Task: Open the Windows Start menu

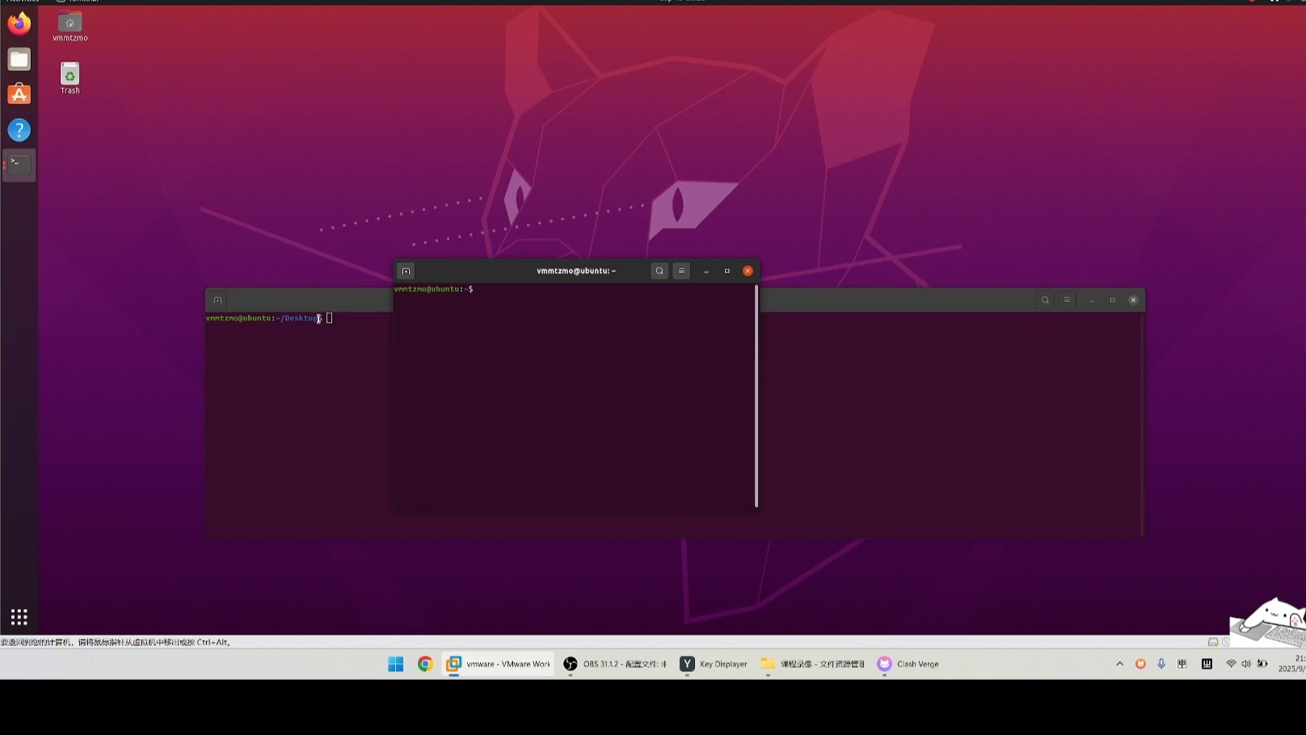Action: (396, 664)
